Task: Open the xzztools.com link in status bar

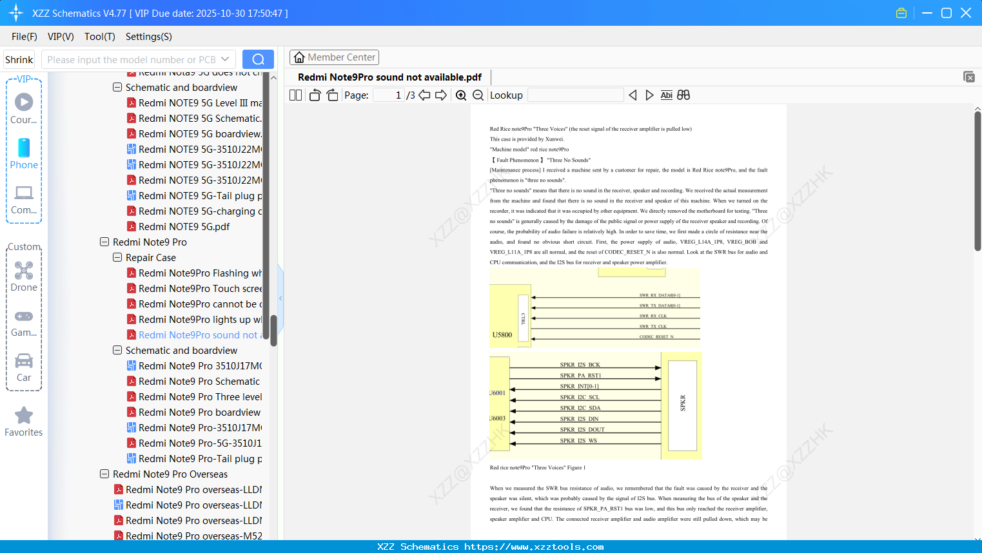Action: 534,547
